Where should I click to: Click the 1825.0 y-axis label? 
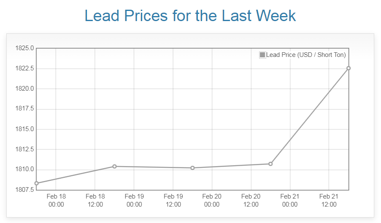click(x=24, y=48)
